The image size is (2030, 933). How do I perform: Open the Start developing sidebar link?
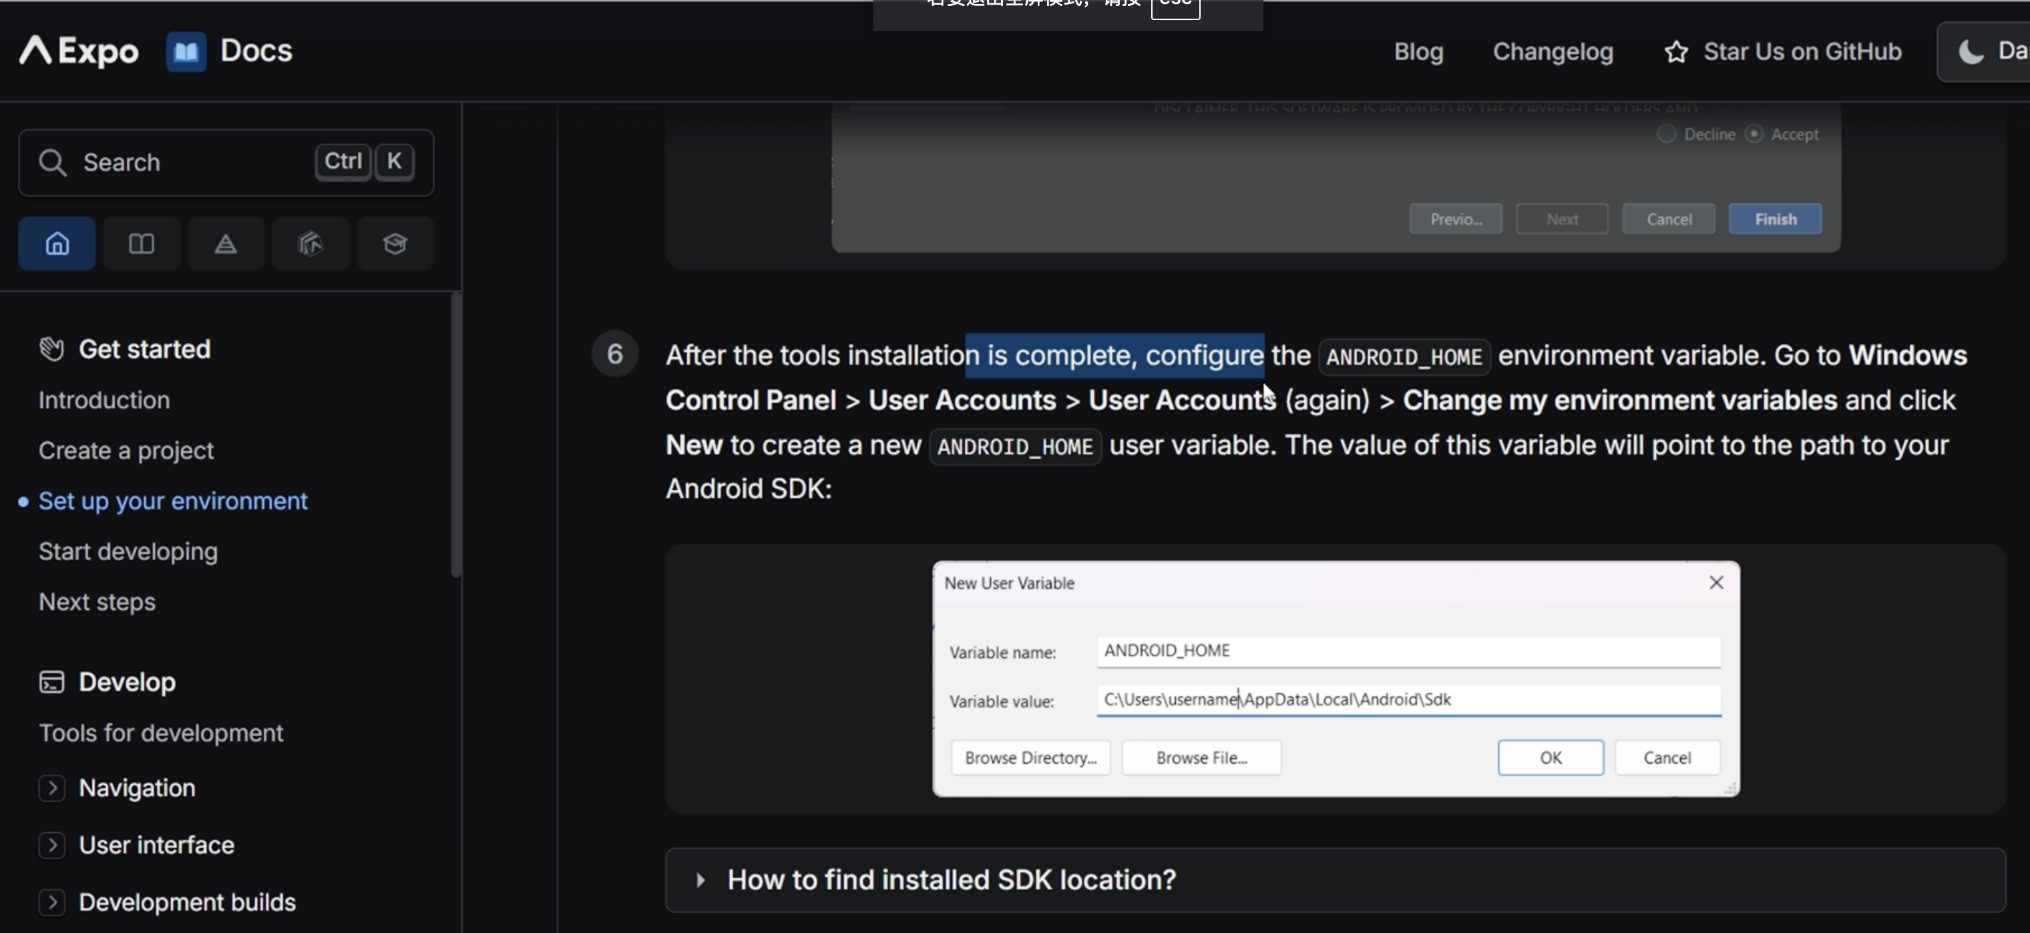[x=128, y=551]
